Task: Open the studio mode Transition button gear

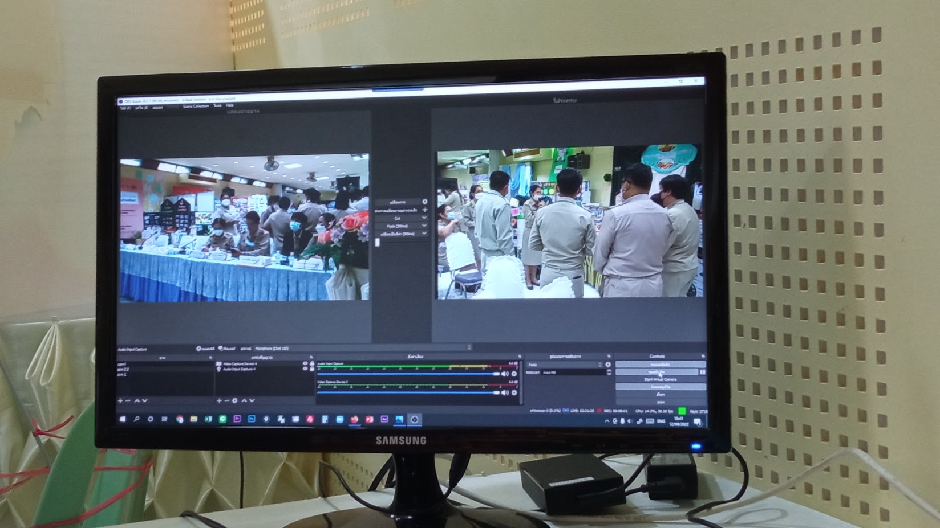Action: (424, 202)
